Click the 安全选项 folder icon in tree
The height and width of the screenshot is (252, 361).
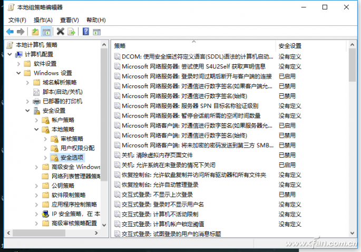coord(55,158)
